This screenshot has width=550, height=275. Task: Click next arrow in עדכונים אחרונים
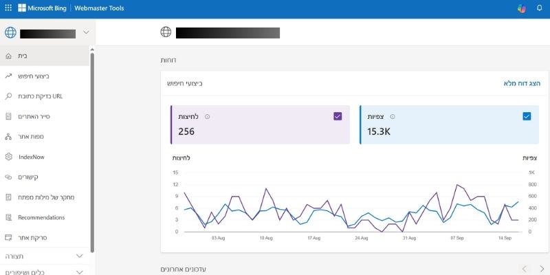(x=542, y=268)
